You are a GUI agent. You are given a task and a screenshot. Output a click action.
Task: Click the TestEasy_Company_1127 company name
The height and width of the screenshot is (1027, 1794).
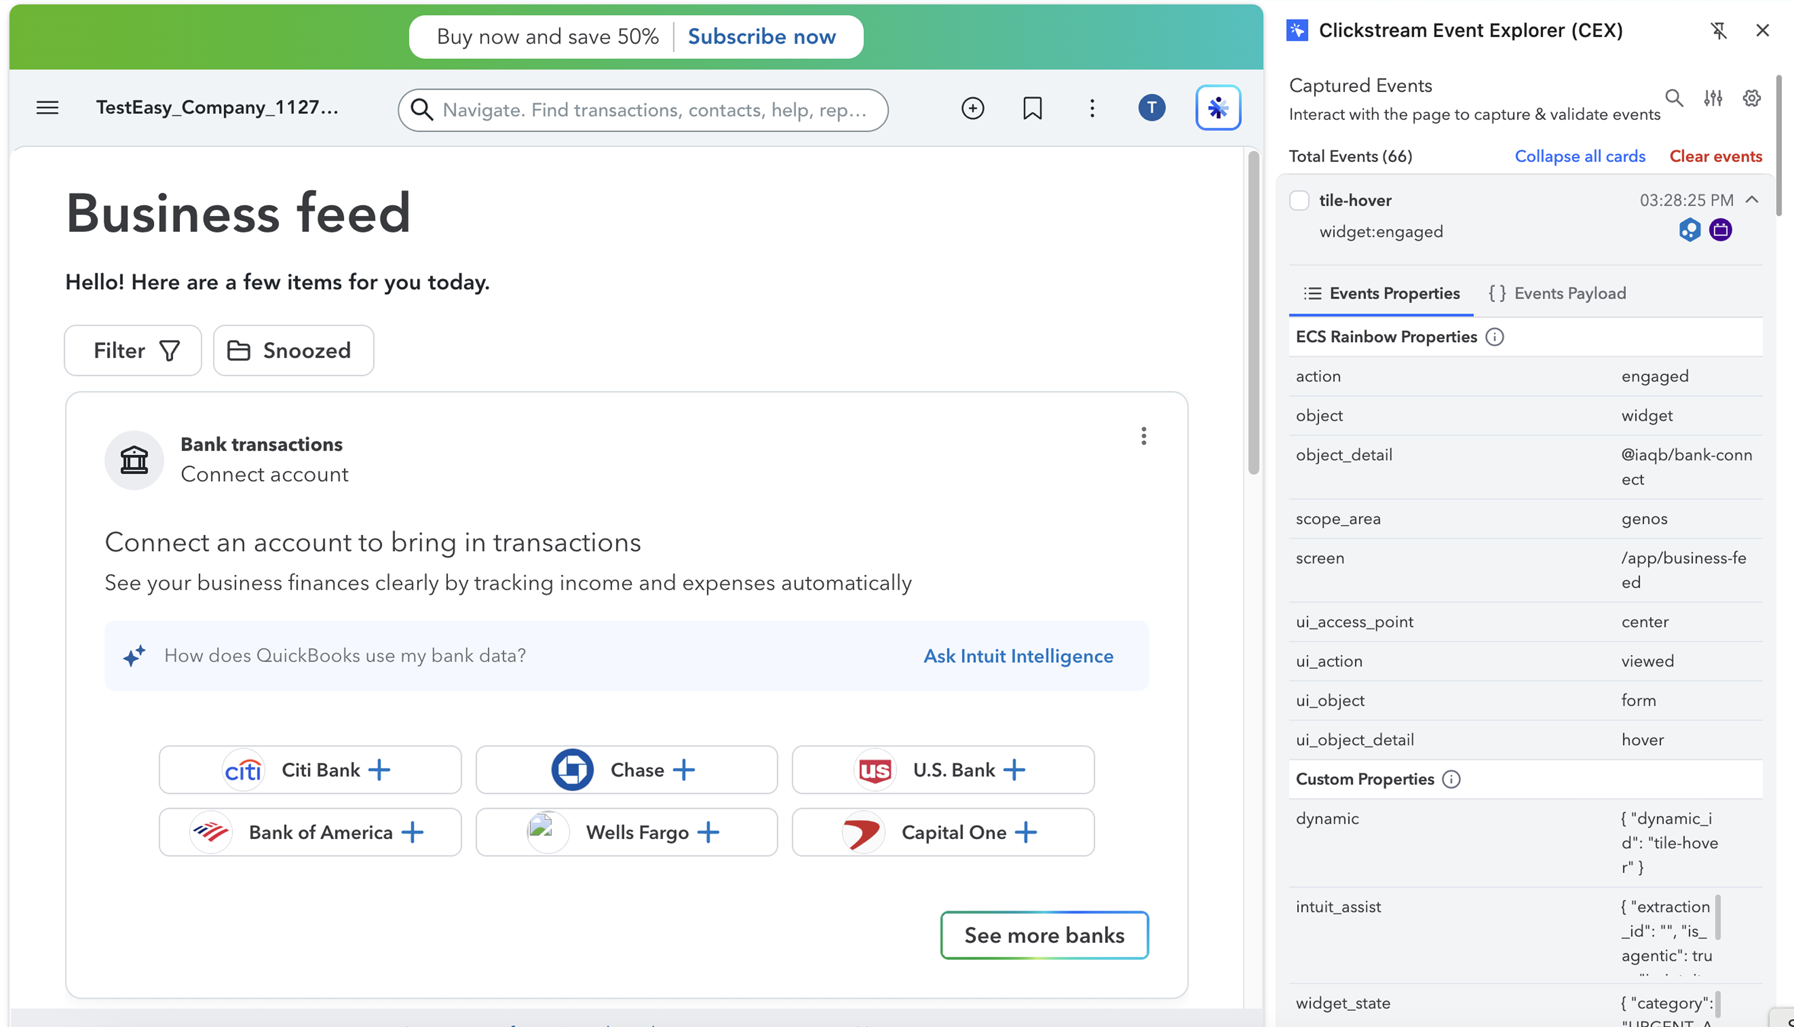pos(217,107)
